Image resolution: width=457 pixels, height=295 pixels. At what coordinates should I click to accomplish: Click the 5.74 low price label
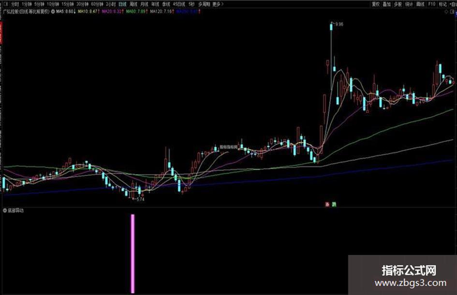pyautogui.click(x=140, y=199)
